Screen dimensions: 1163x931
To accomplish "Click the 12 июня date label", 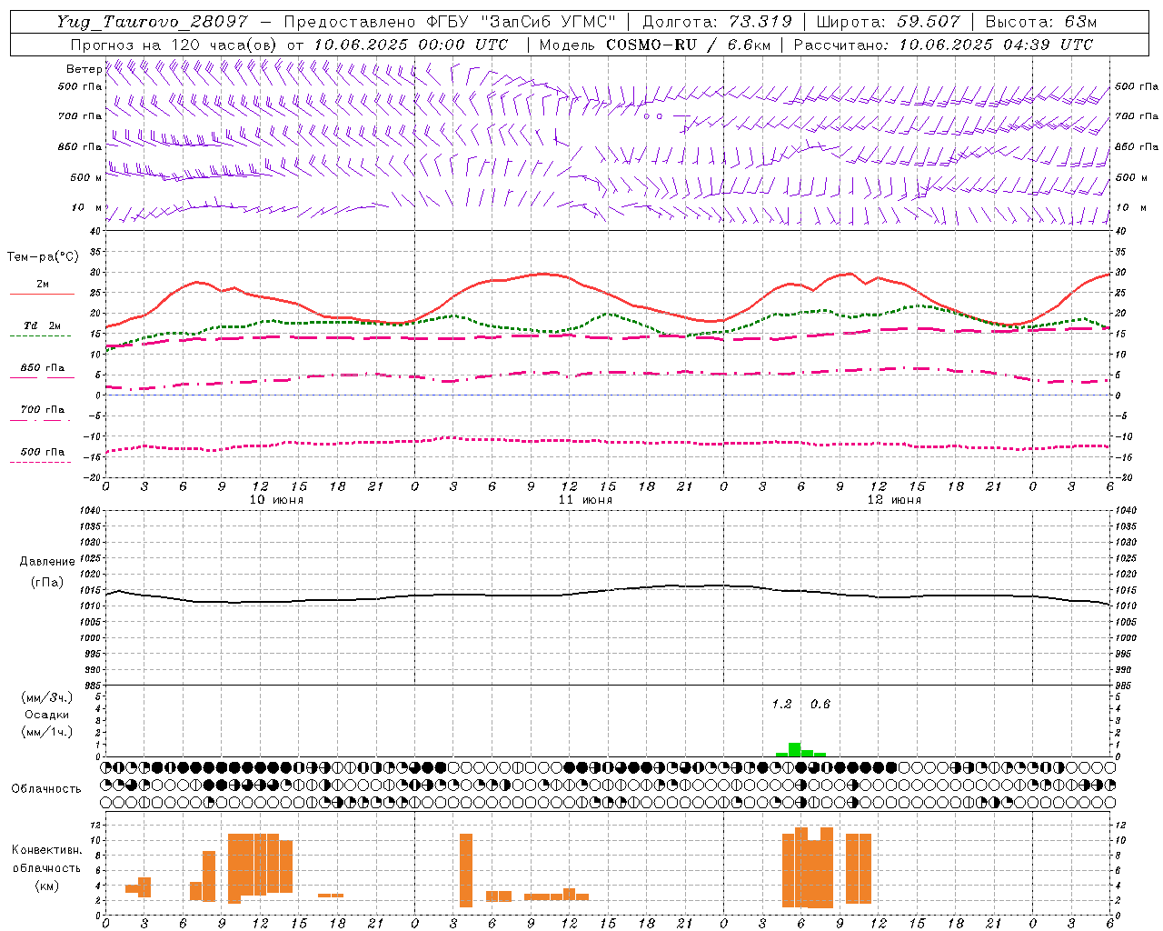I will click(x=894, y=500).
